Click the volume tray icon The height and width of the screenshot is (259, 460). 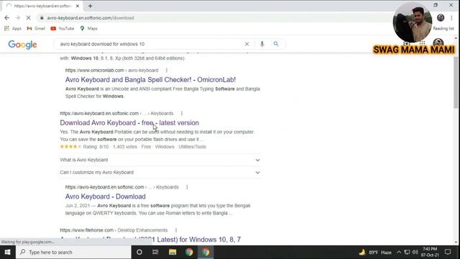[x=415, y=253]
